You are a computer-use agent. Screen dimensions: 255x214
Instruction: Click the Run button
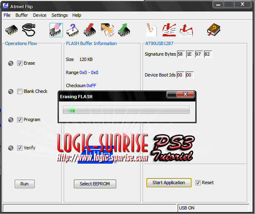[x=25, y=184]
